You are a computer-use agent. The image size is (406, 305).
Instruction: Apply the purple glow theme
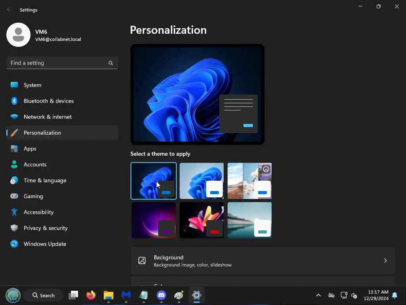(153, 220)
